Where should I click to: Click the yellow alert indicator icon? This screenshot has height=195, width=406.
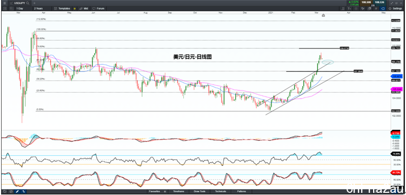click(x=75, y=9)
